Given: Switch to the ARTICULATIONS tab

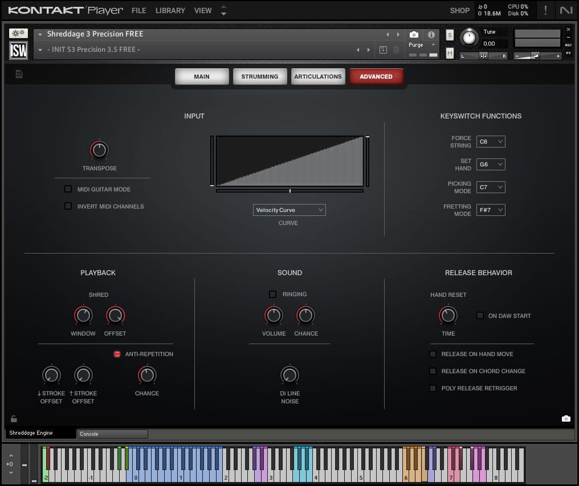Looking at the screenshot, I should click(x=318, y=76).
